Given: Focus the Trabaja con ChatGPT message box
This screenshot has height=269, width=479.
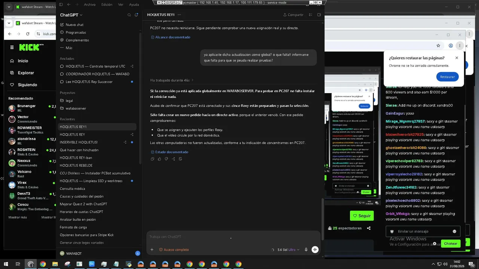Looking at the screenshot, I should tap(234, 237).
